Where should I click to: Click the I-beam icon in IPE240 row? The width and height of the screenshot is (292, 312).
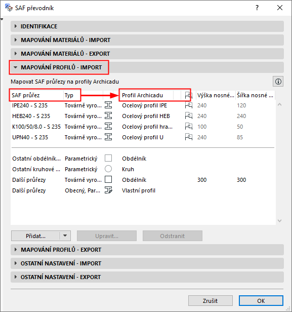coord(108,105)
